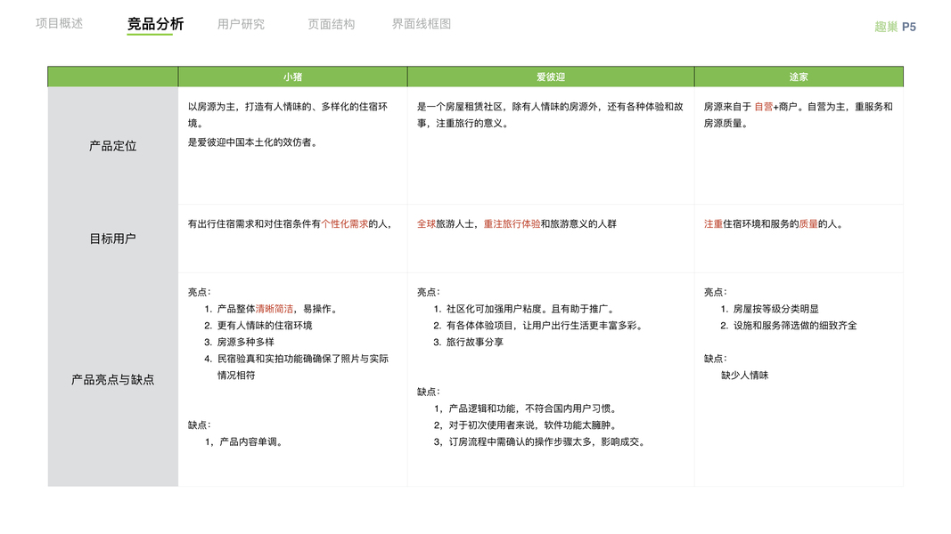Click the red text 质量 in 途家 column
951x534 pixels.
point(808,224)
